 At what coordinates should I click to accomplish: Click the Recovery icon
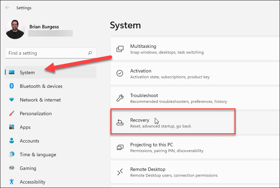click(120, 123)
